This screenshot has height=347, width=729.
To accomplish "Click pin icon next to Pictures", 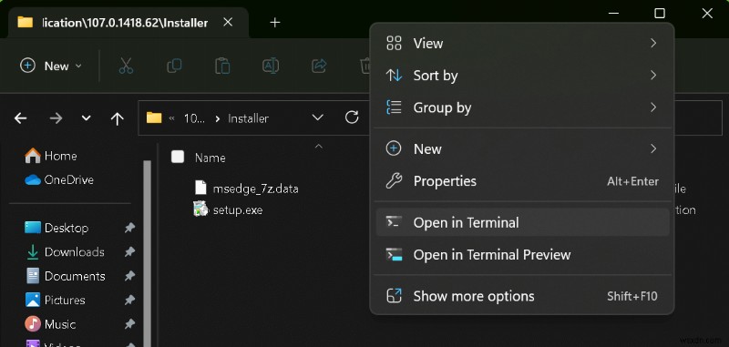I will [129, 301].
